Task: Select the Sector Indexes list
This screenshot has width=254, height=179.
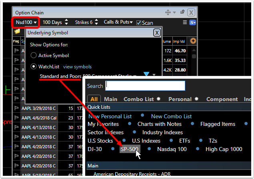Action: pyautogui.click(x=106, y=132)
